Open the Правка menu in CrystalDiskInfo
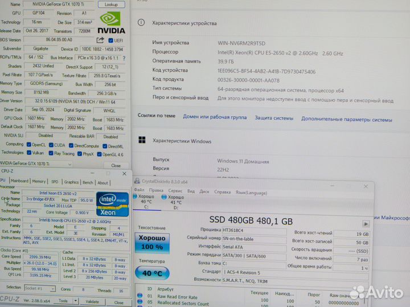This screenshot has height=307, width=410. coord(156,190)
